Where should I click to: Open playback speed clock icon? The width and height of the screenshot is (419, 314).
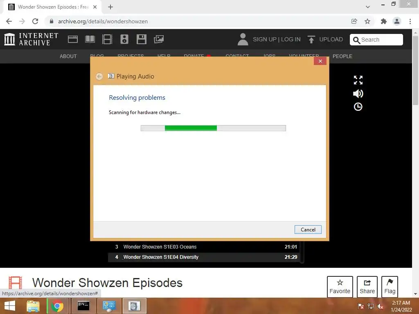(x=358, y=107)
